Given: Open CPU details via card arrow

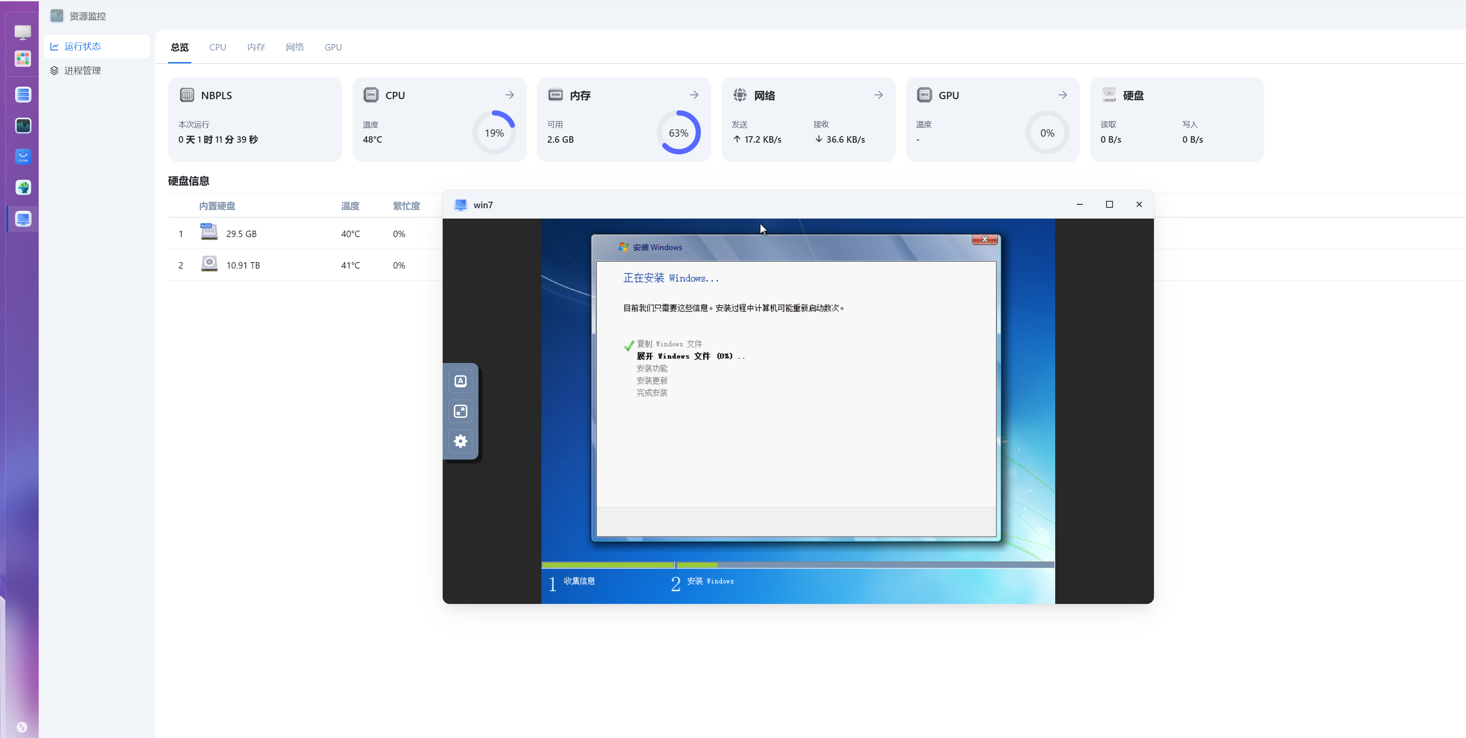Looking at the screenshot, I should click(x=510, y=95).
